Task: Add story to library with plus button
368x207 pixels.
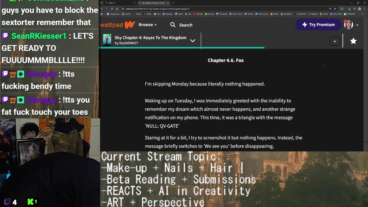Action: click(x=335, y=41)
